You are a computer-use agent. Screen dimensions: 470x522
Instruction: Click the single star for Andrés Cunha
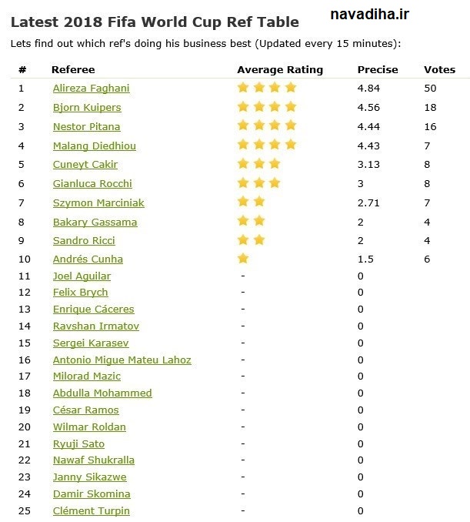(243, 259)
